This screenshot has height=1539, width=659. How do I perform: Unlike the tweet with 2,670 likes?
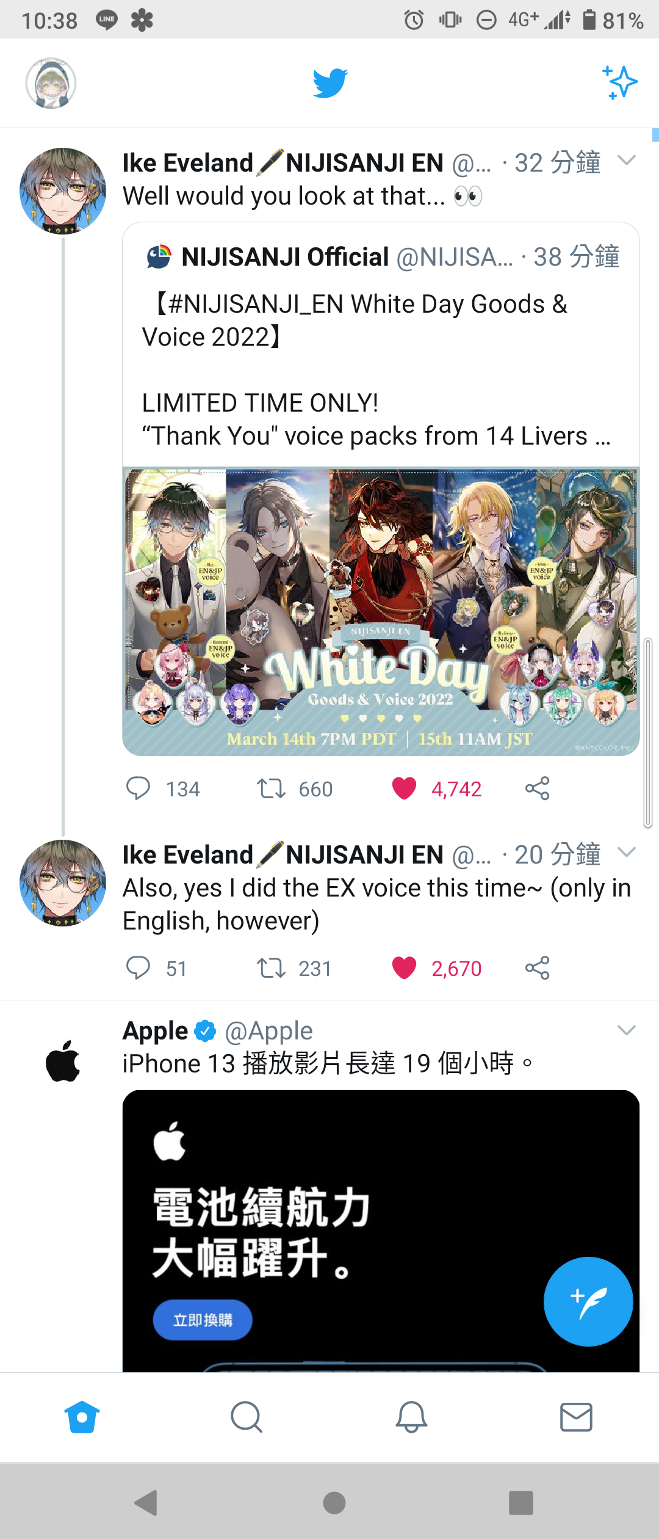coord(404,968)
